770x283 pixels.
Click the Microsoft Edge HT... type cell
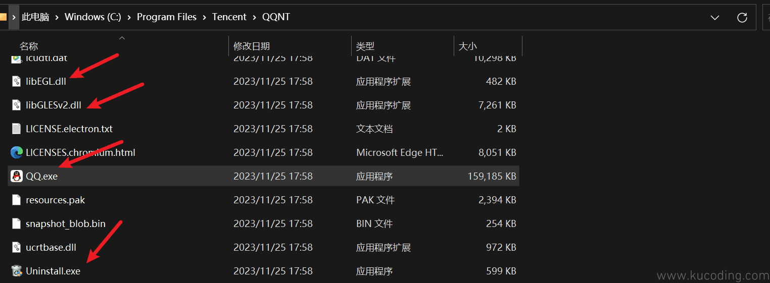point(400,152)
